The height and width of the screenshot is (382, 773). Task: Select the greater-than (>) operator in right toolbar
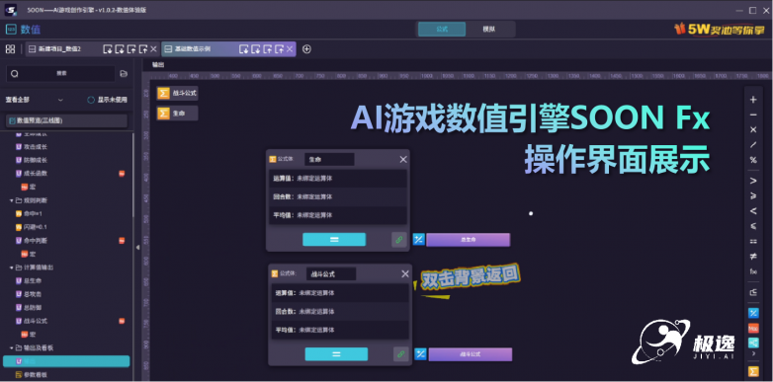[x=753, y=181]
